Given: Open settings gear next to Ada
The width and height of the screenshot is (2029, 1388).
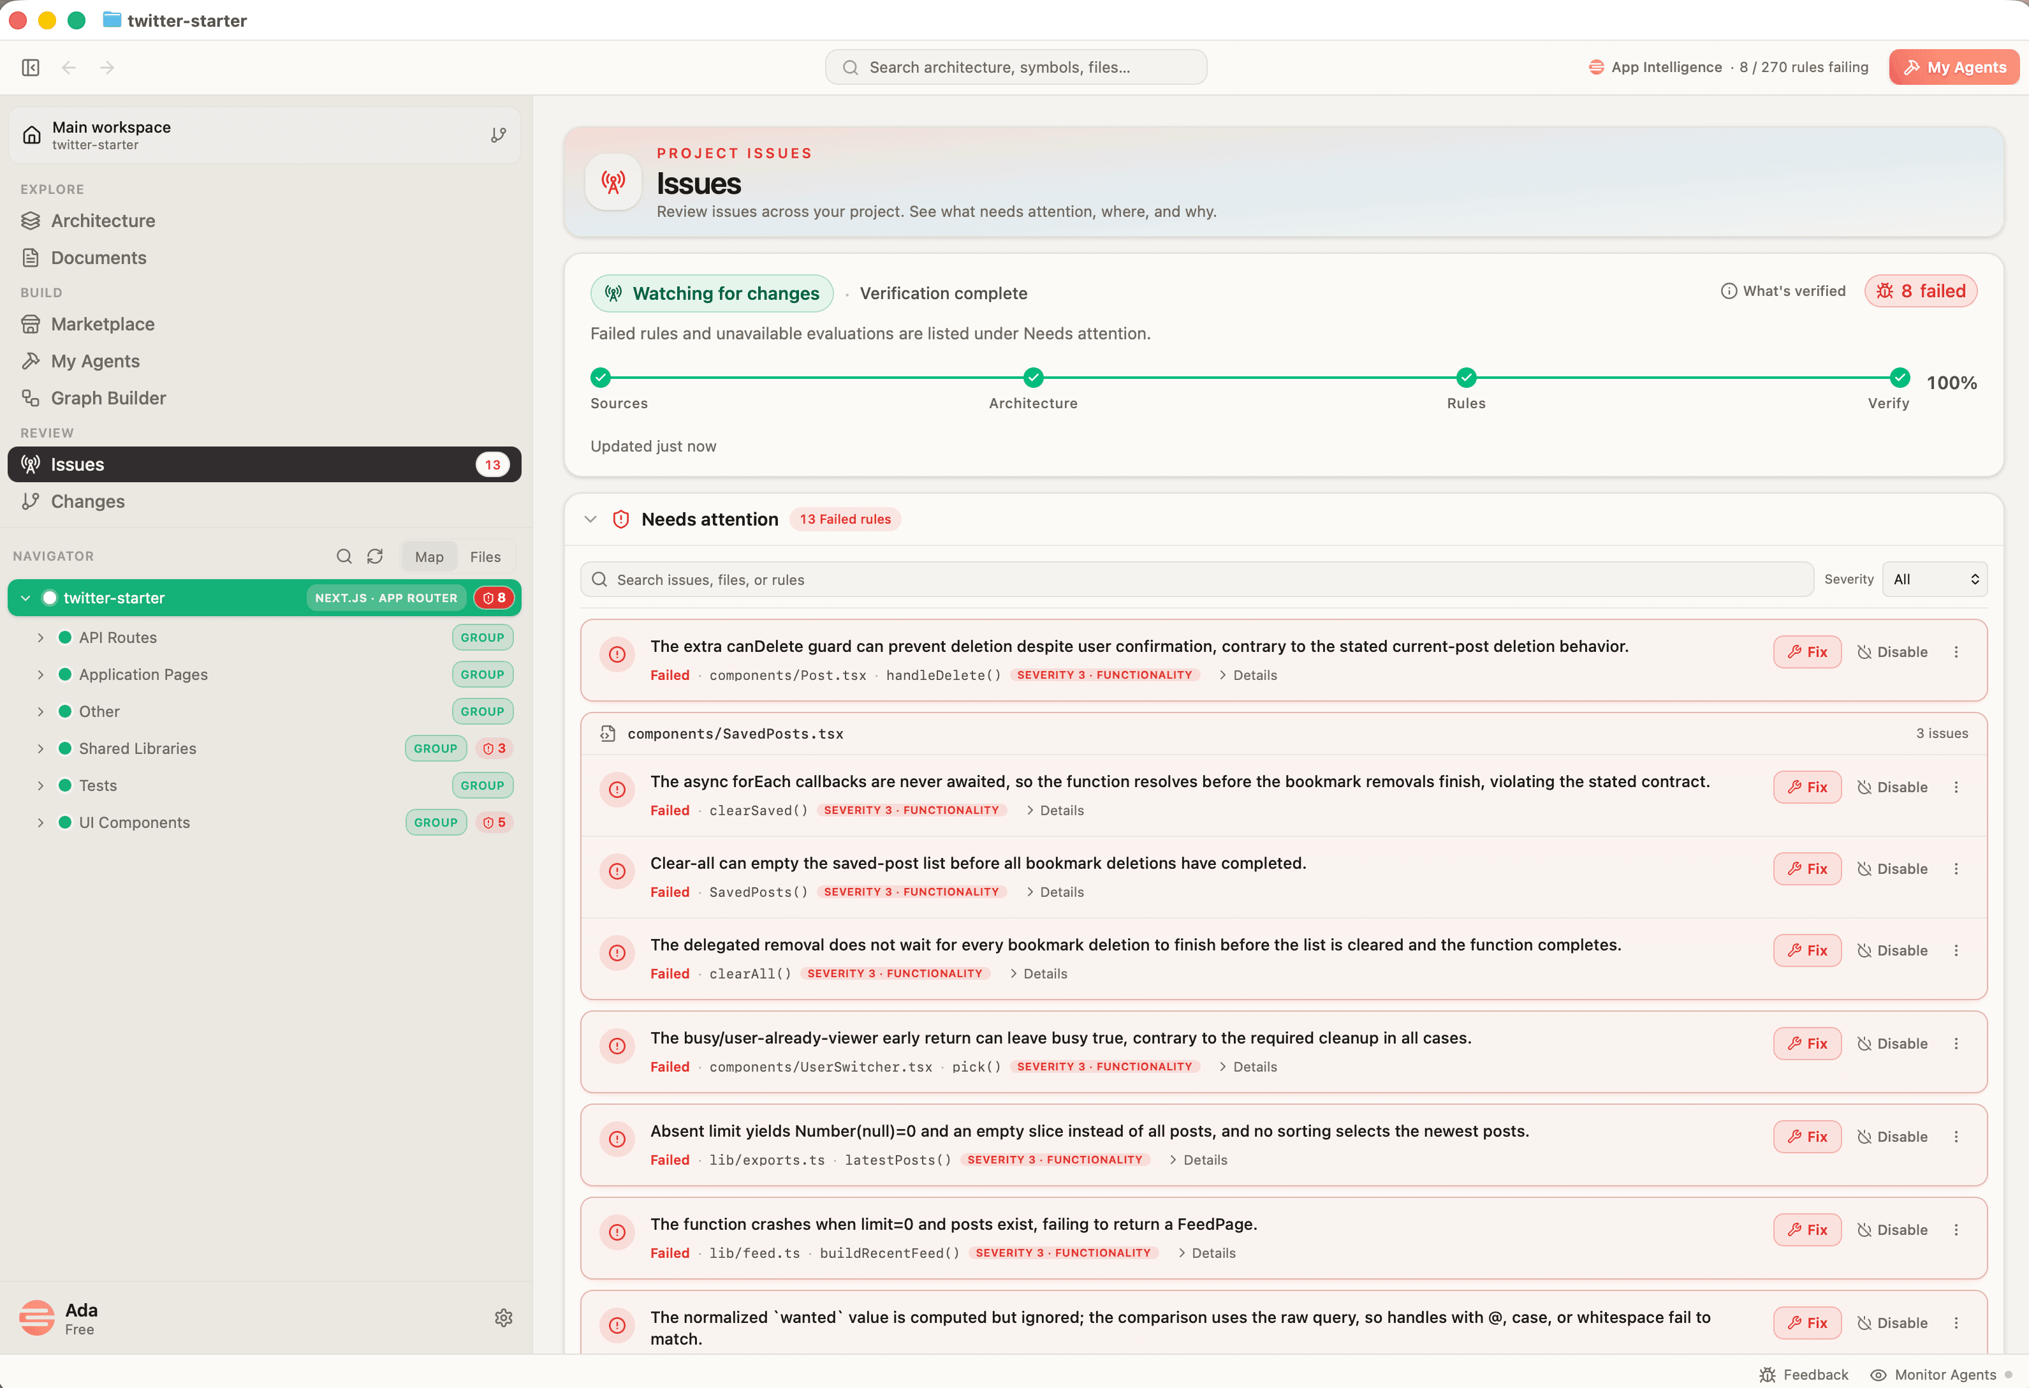Looking at the screenshot, I should (x=504, y=1317).
